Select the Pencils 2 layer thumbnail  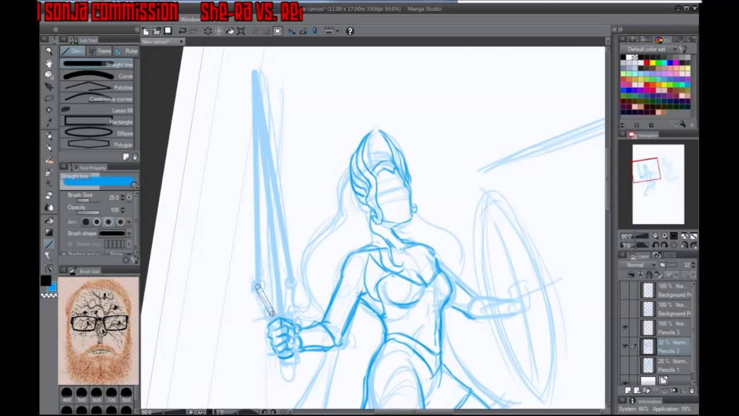point(648,347)
